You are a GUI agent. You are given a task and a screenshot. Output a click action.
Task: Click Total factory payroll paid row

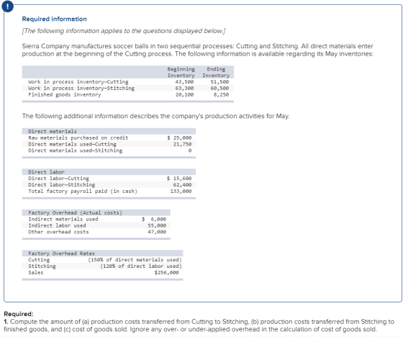click(109, 192)
